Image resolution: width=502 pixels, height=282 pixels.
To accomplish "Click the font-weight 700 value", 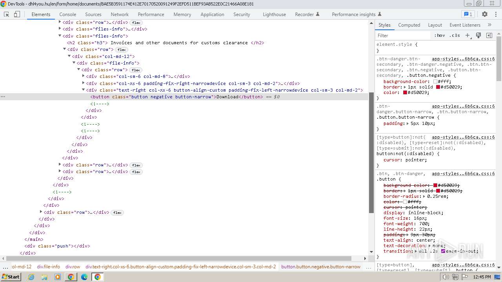I will coord(424,224).
